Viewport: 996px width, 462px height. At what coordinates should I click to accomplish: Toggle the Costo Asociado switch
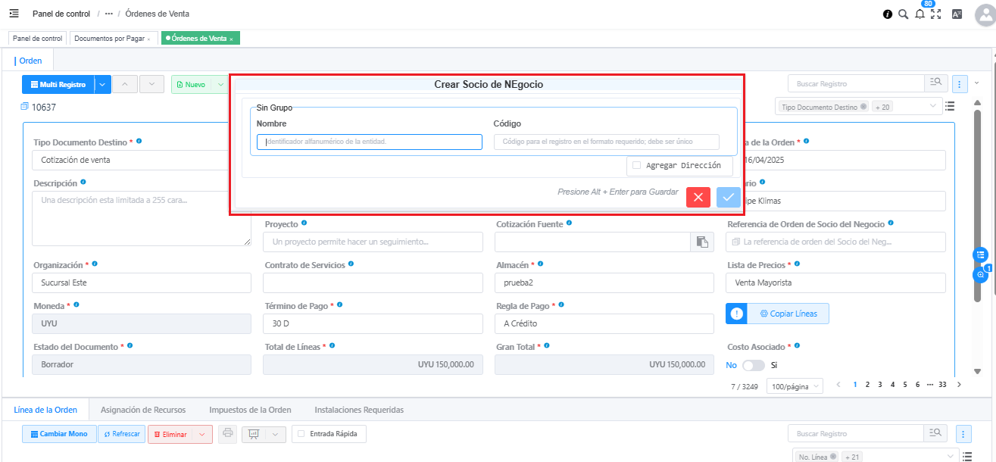click(753, 365)
